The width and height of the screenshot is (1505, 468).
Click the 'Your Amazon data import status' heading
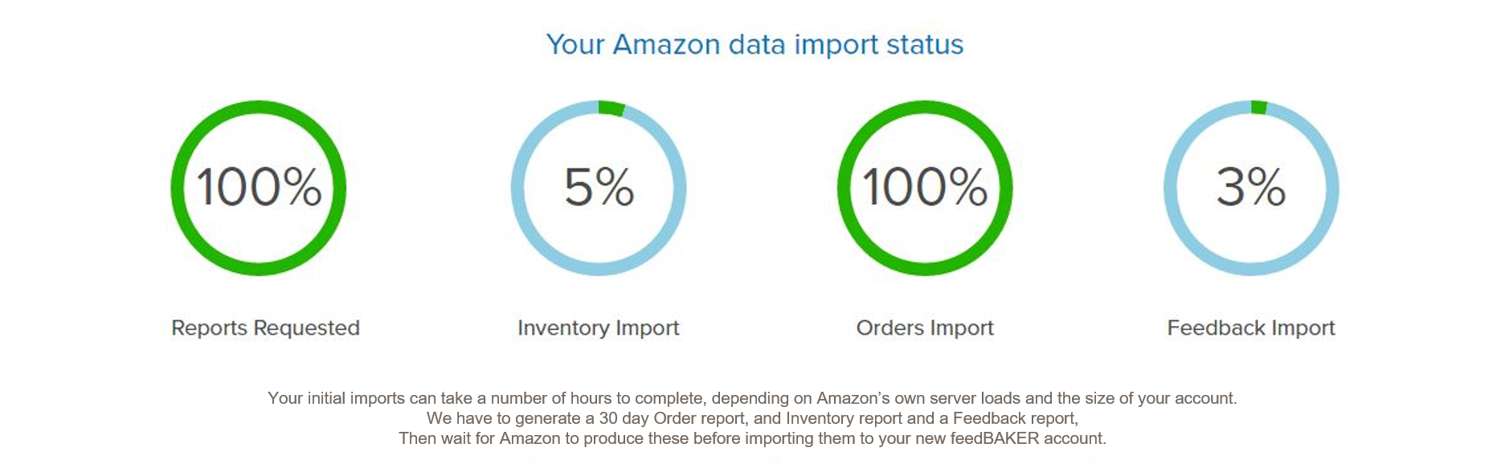click(755, 45)
